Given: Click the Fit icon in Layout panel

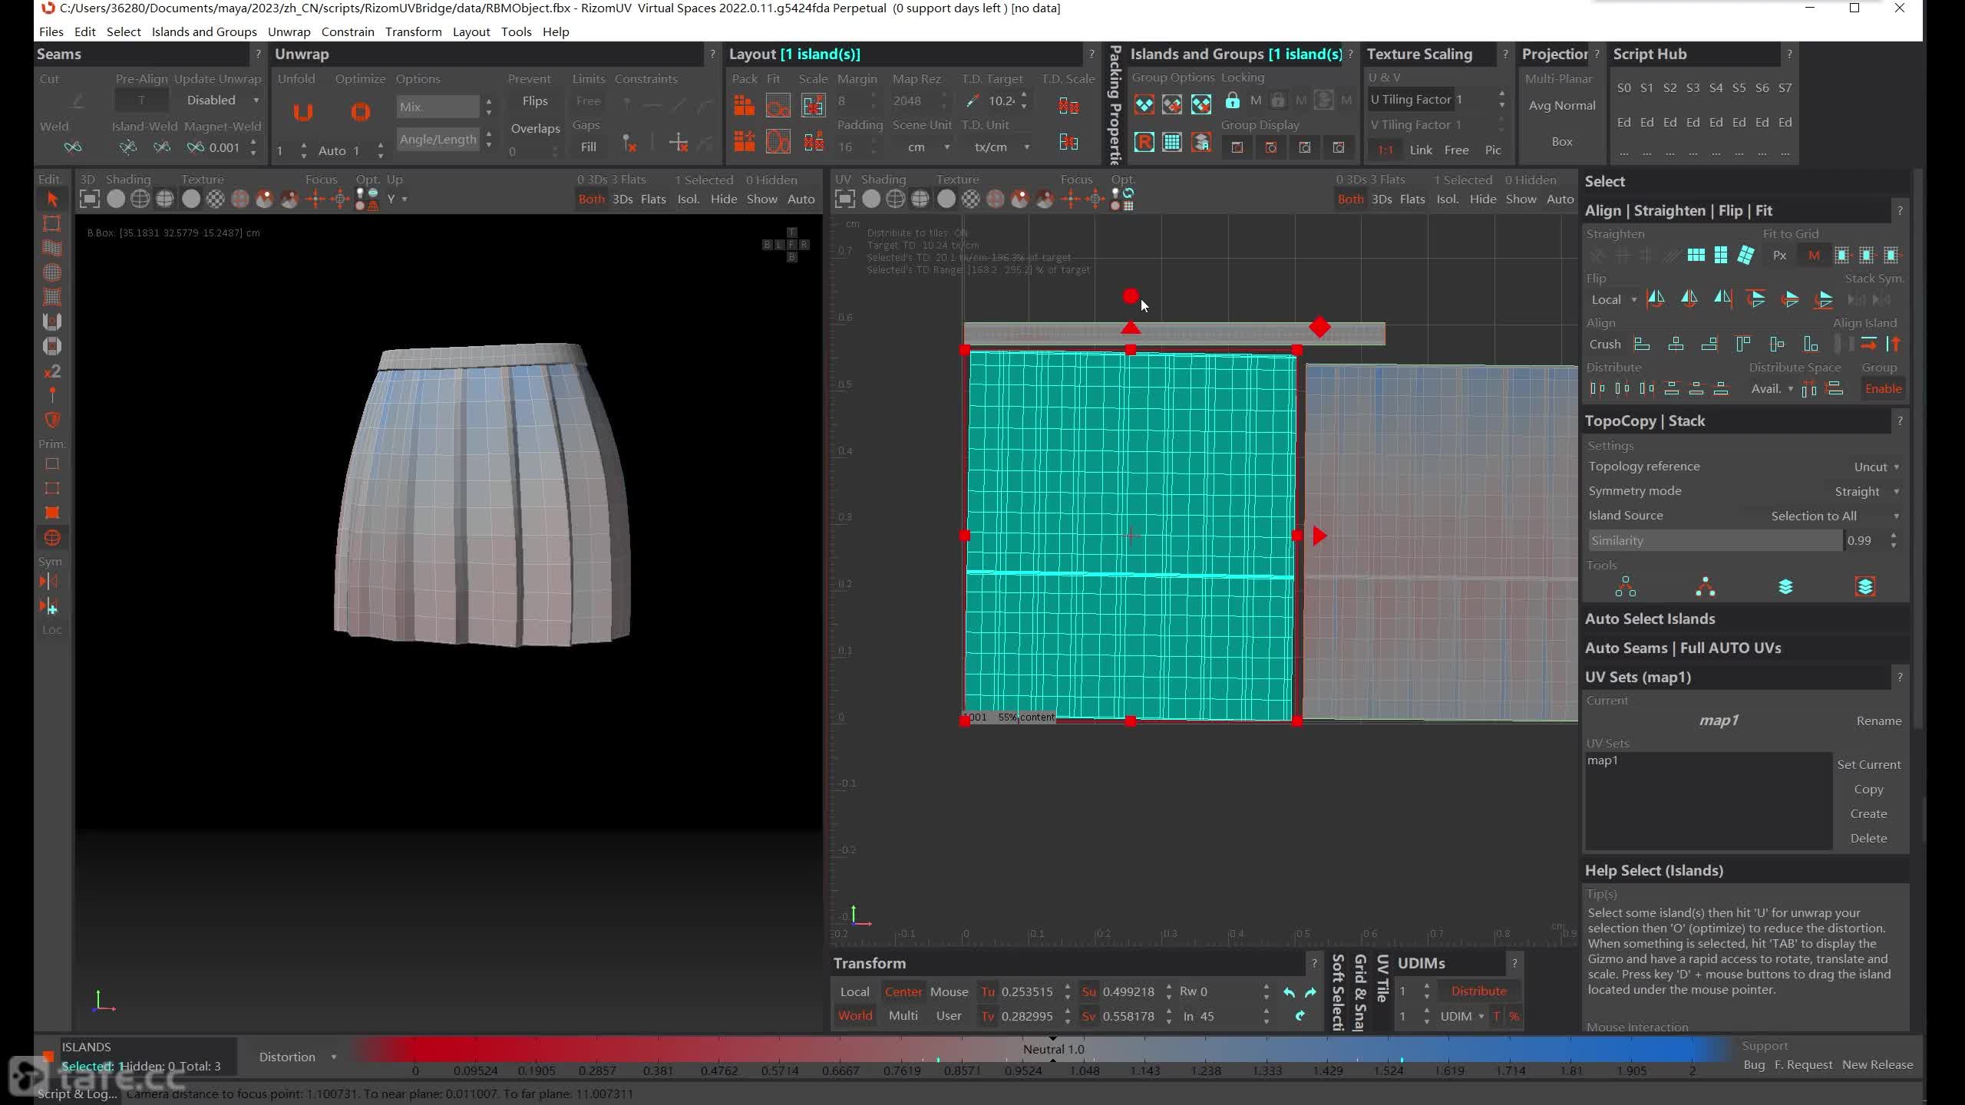Looking at the screenshot, I should point(778,105).
